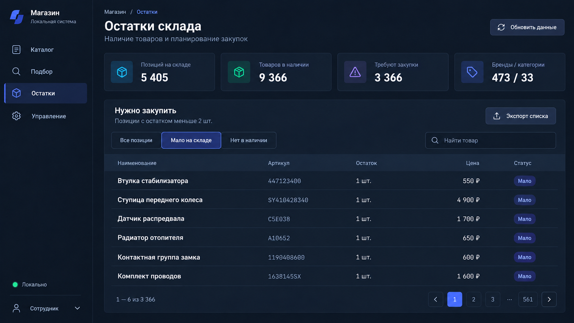Click the pagination ellipsis
This screenshot has width=574, height=323.
509,299
